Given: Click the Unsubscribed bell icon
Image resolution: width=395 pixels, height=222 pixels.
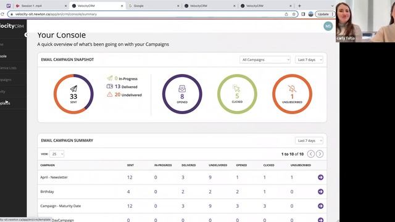Looking at the screenshot, I should [x=292, y=89].
